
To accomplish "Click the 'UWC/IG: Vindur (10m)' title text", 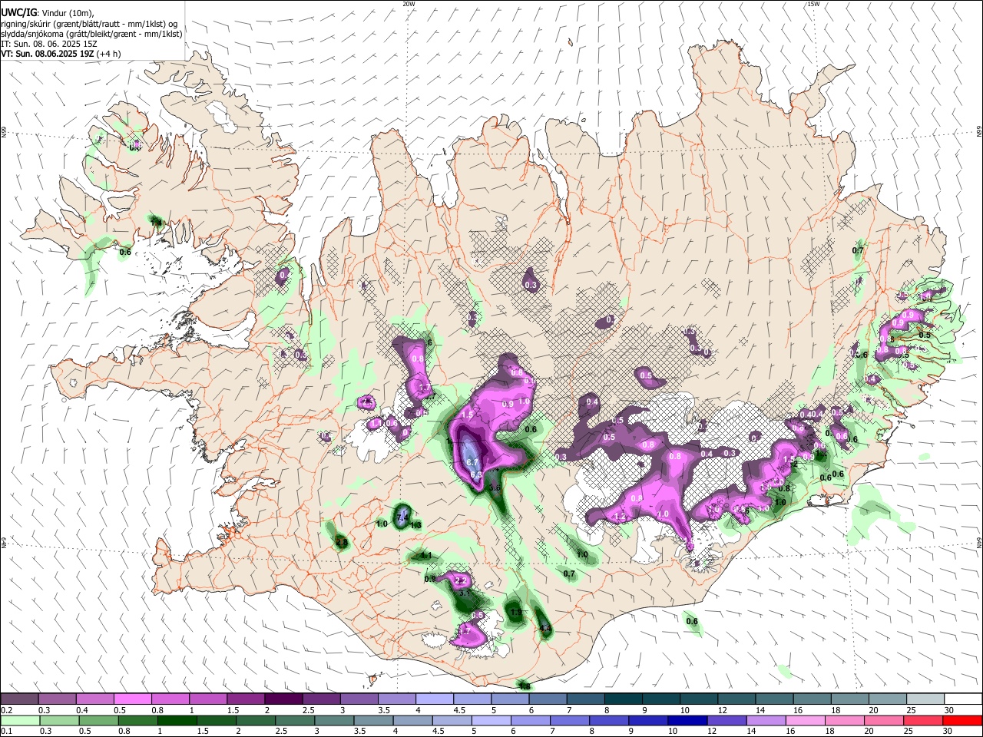I will 47,13.
